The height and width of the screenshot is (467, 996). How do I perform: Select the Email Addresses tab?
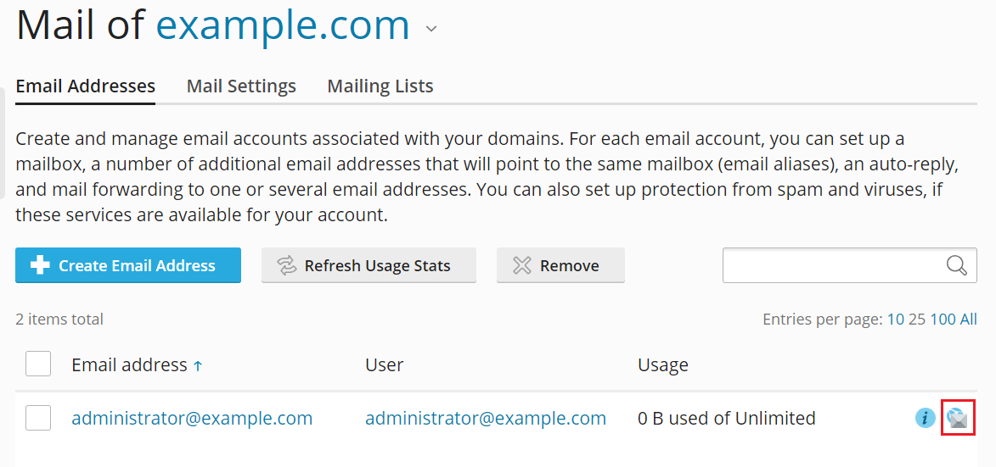[x=86, y=86]
